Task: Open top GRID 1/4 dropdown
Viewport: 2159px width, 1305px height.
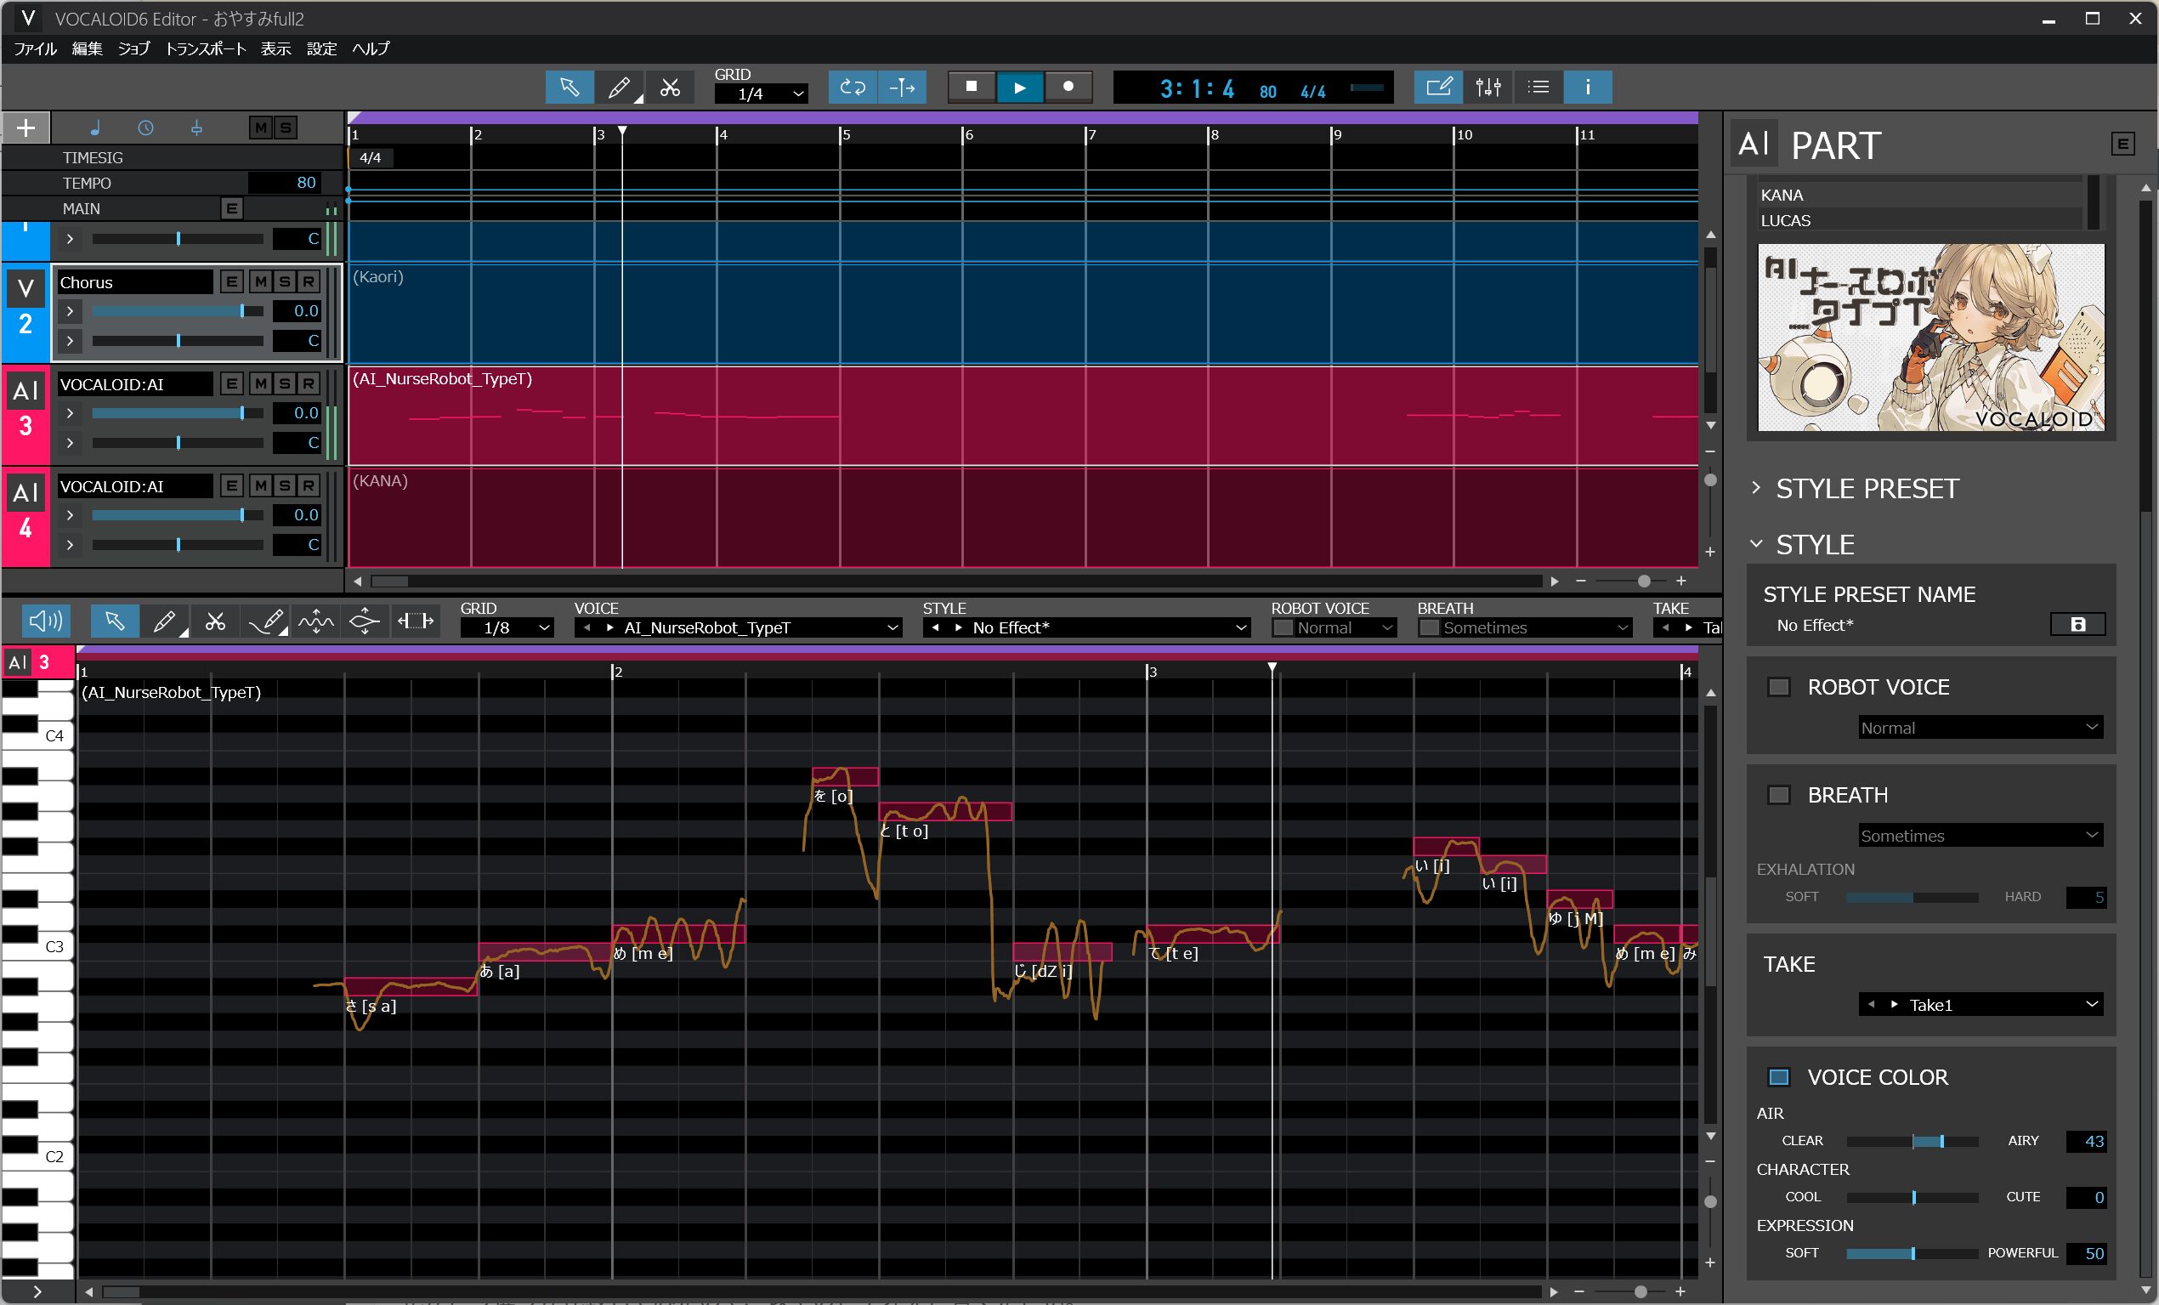Action: (x=761, y=94)
